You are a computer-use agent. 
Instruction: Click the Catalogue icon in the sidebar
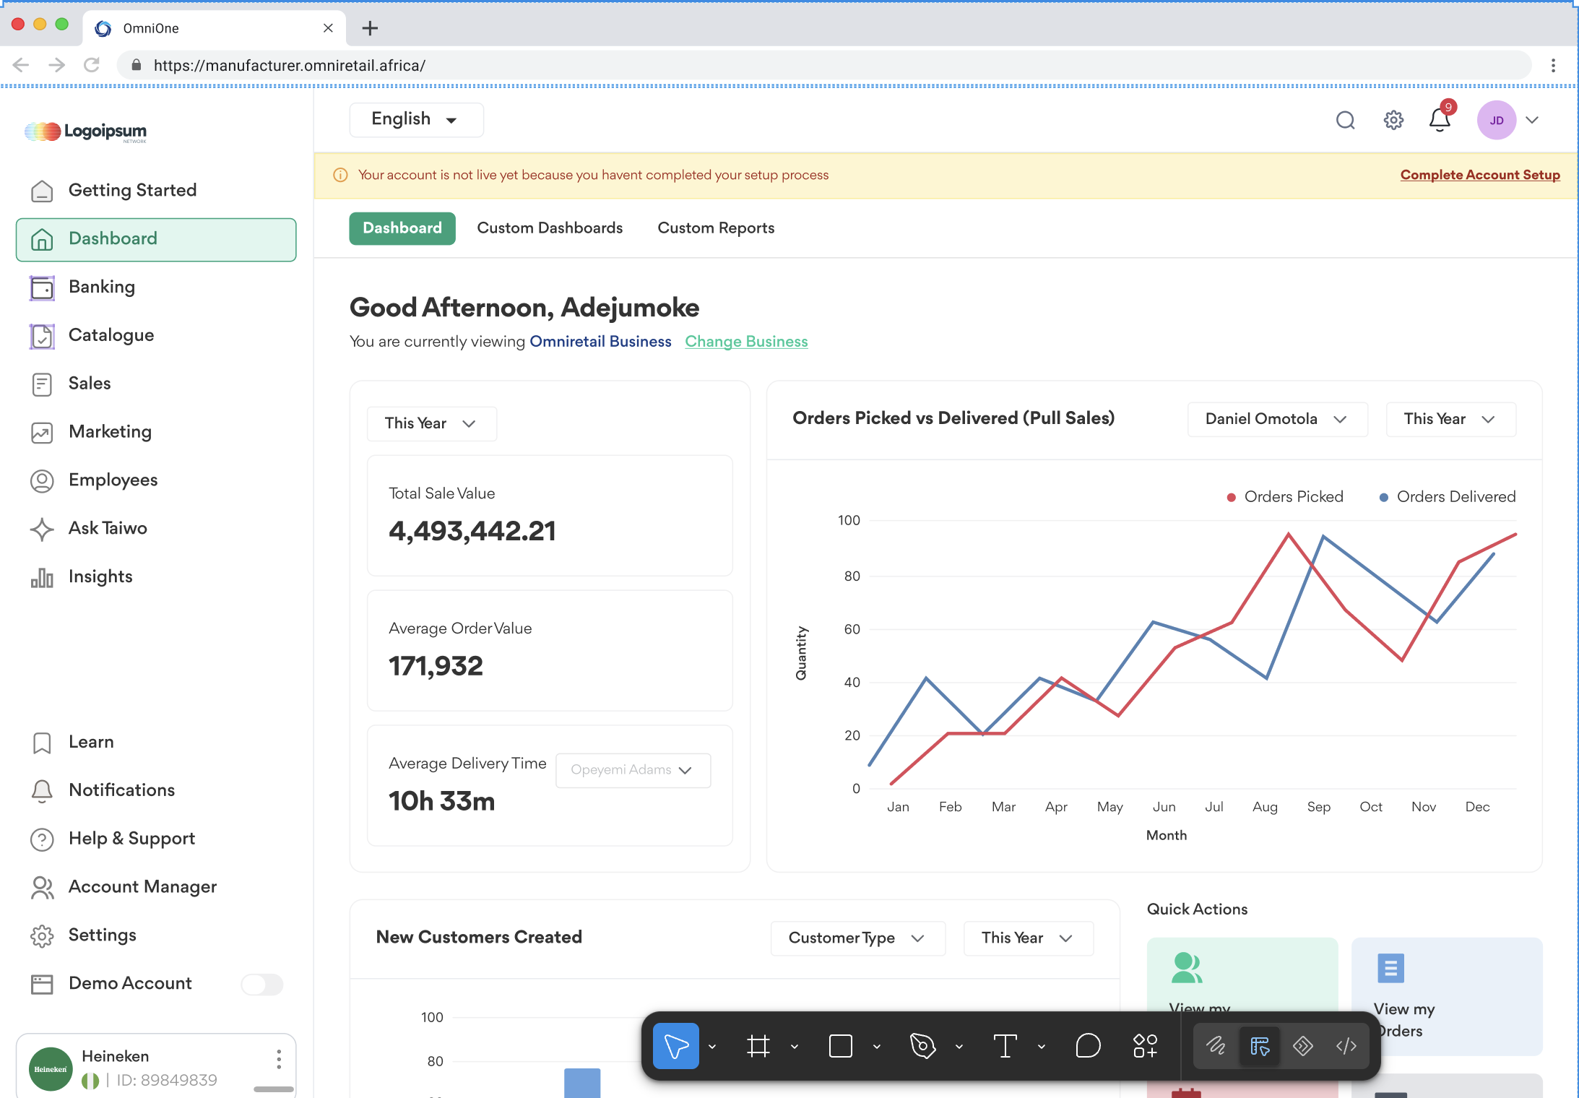click(42, 336)
